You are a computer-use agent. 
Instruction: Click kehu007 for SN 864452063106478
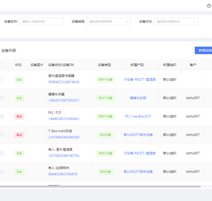point(193,171)
